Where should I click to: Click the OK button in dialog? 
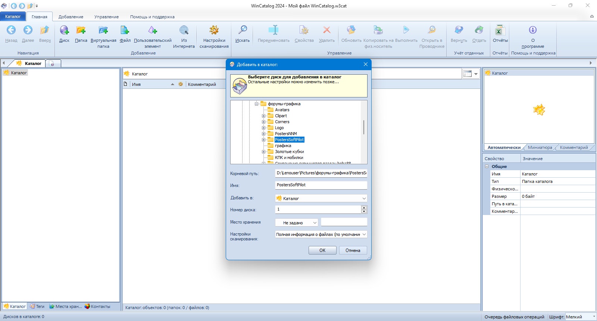tap(322, 250)
